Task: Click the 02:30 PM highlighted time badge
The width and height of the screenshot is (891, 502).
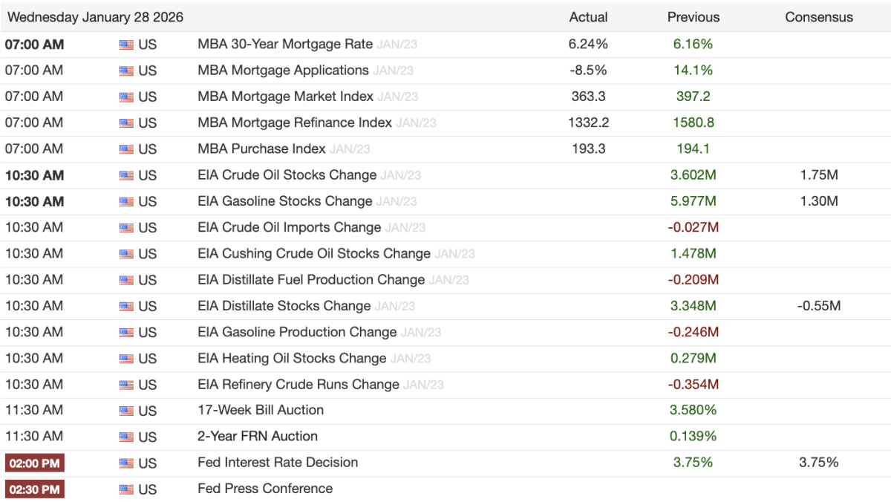Action: 35,489
